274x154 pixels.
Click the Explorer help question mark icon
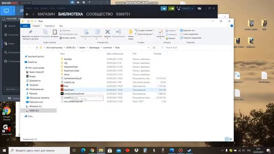point(232,26)
